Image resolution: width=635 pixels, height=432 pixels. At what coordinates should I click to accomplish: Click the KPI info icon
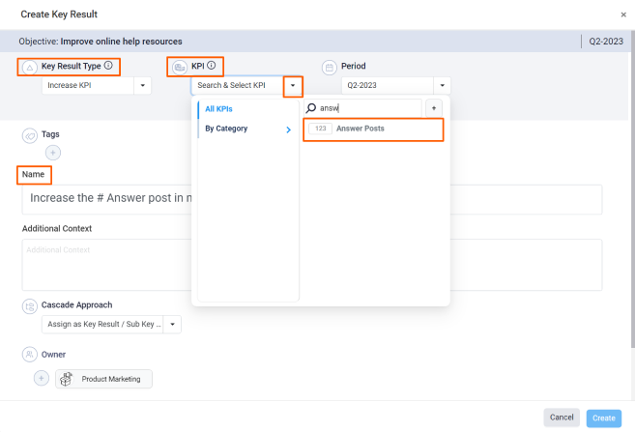[212, 65]
